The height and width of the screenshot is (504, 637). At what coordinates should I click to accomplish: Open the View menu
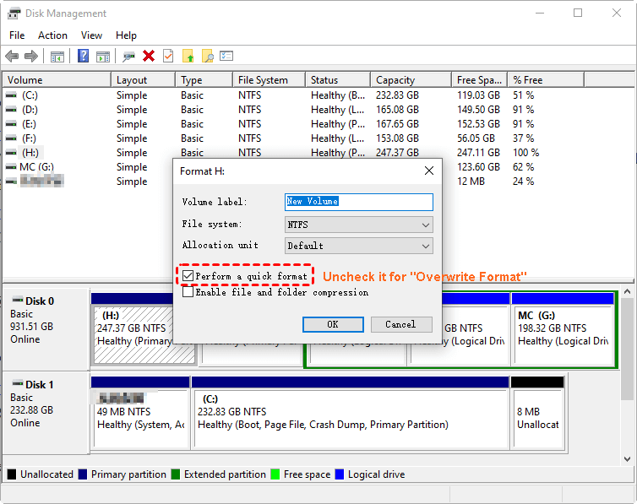91,35
